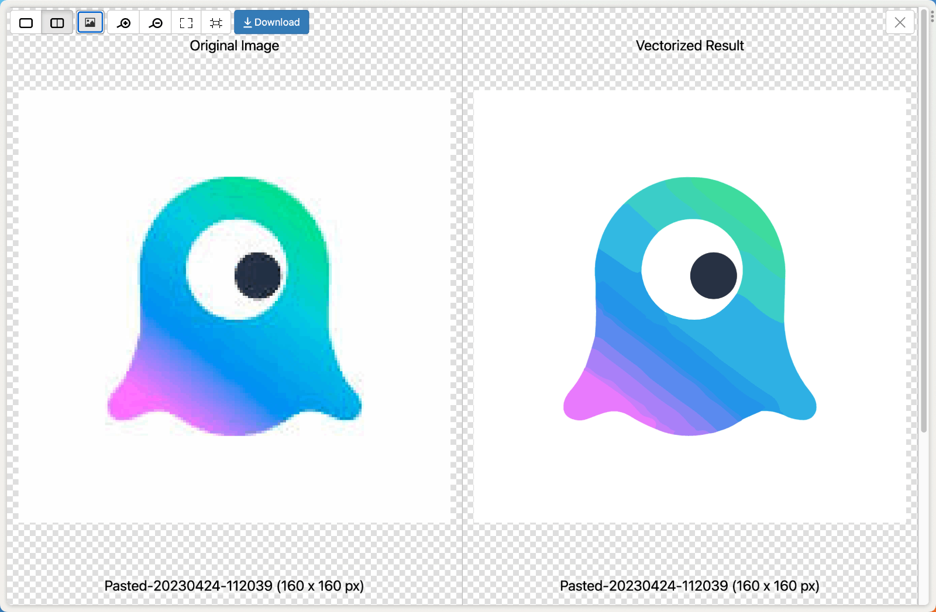Click the Pasted-20230424-112039 filename label
Image resolution: width=936 pixels, height=612 pixels.
click(234, 585)
